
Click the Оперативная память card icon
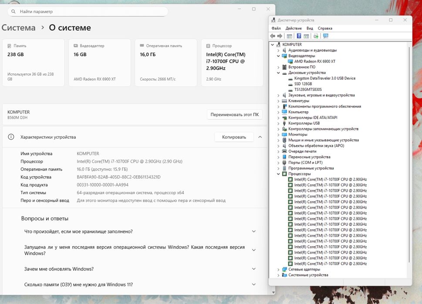pyautogui.click(x=142, y=46)
